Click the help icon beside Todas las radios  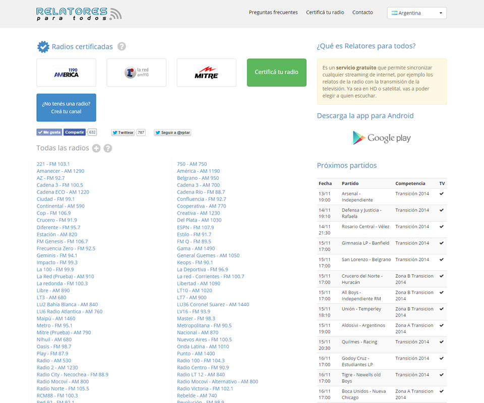[108, 148]
